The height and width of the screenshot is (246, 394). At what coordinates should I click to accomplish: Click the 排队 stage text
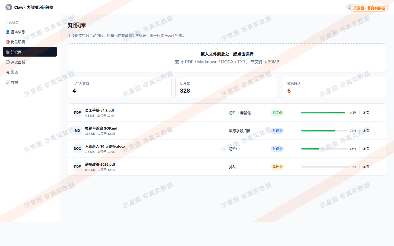pos(233,167)
